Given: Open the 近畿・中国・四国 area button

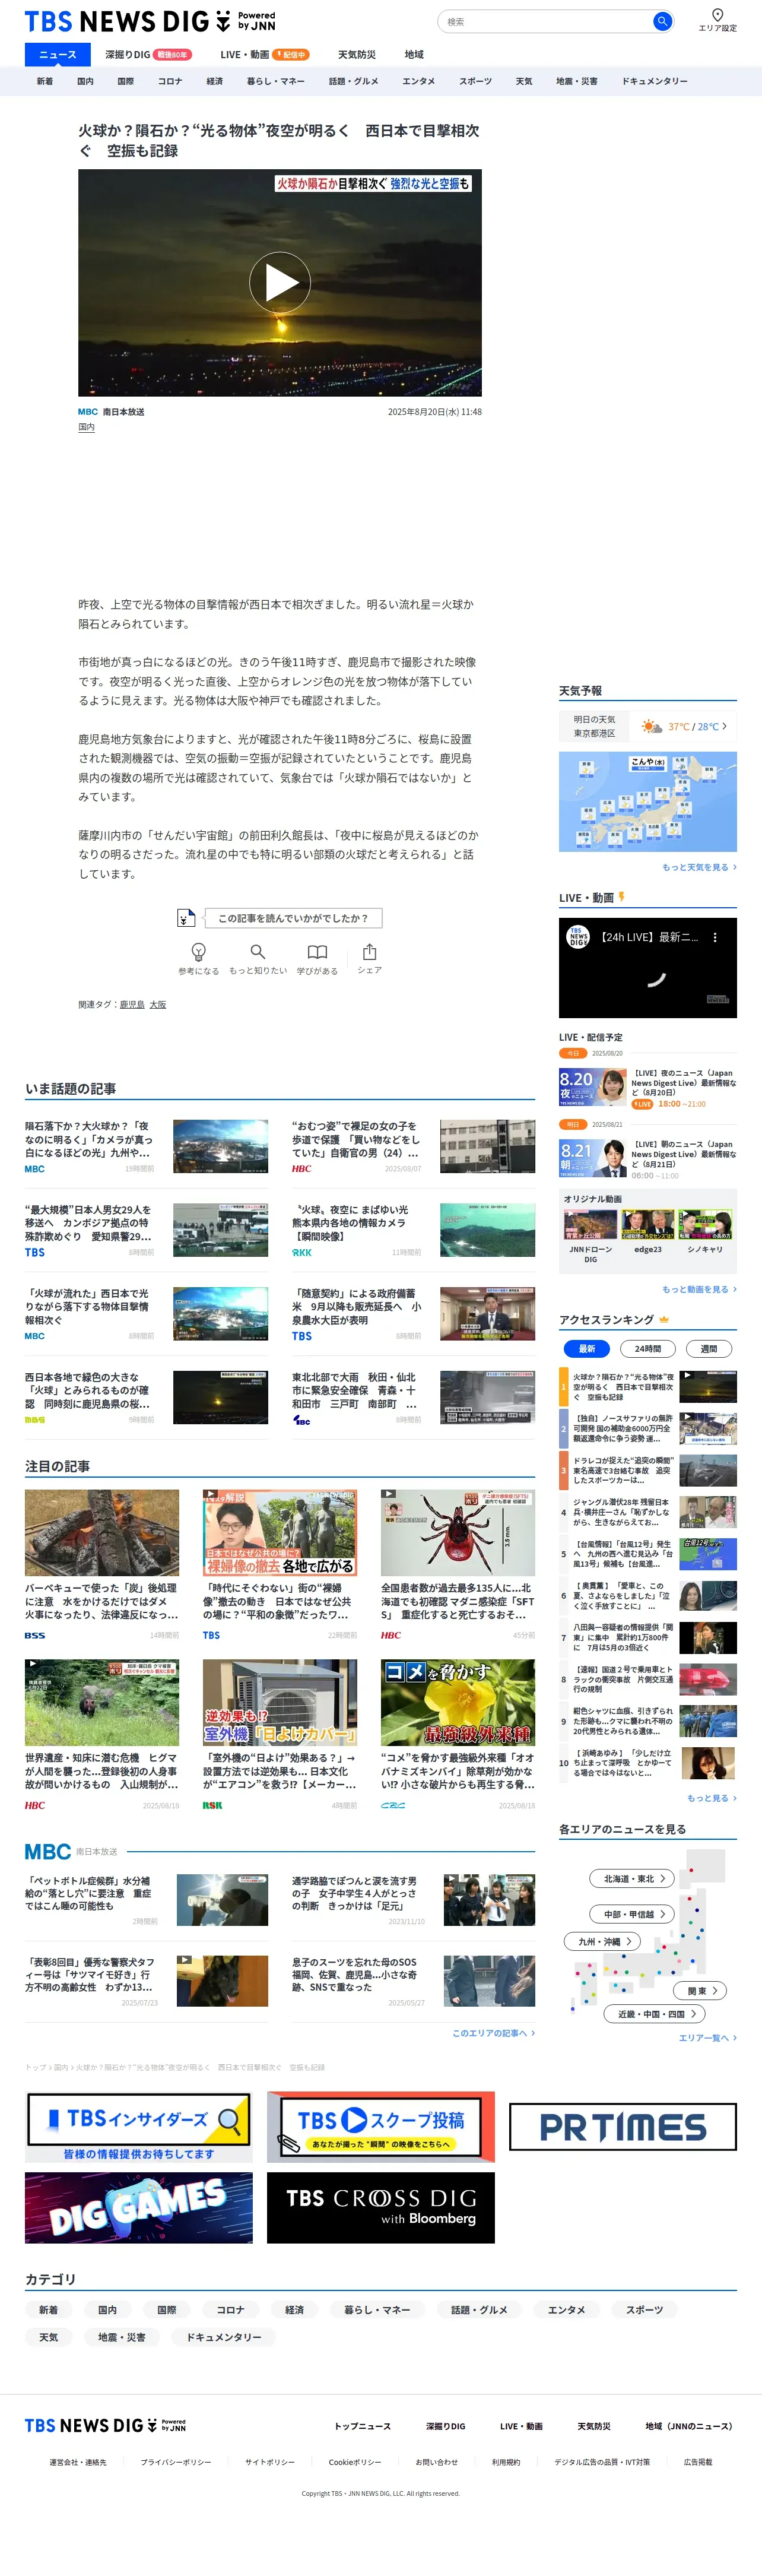Looking at the screenshot, I should point(655,2014).
